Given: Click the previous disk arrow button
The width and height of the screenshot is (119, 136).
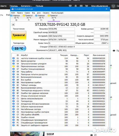Looking at the screenshot, I should point(13,24).
